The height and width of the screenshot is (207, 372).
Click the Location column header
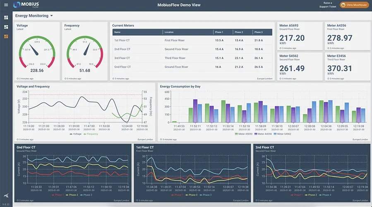(x=169, y=32)
